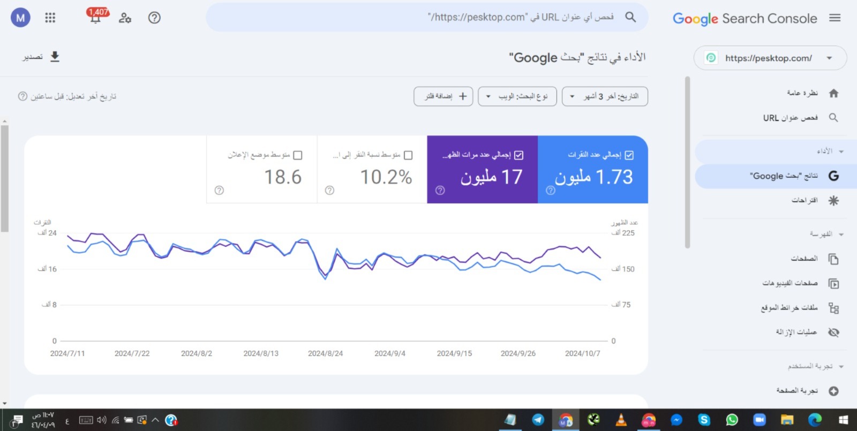
Task: Check the average position checkbox
Action: pos(298,155)
